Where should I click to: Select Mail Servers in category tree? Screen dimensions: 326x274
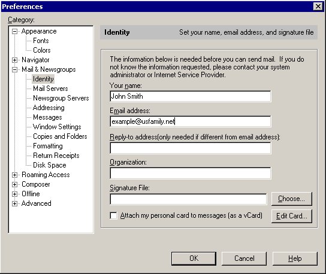(x=50, y=89)
